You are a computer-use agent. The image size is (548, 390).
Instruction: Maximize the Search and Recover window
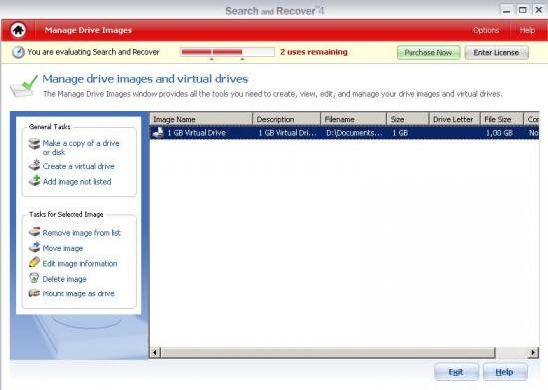522,10
